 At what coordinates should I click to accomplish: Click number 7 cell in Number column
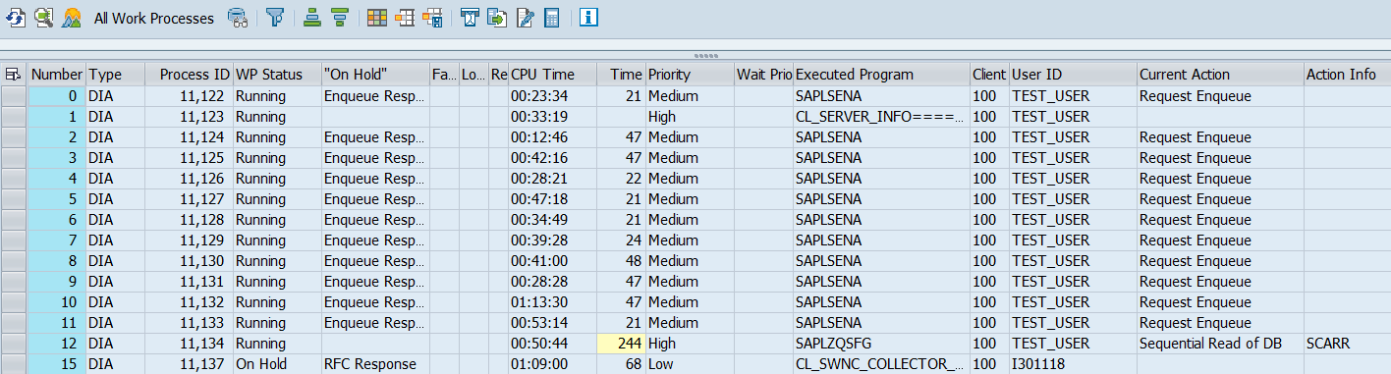pyautogui.click(x=57, y=240)
